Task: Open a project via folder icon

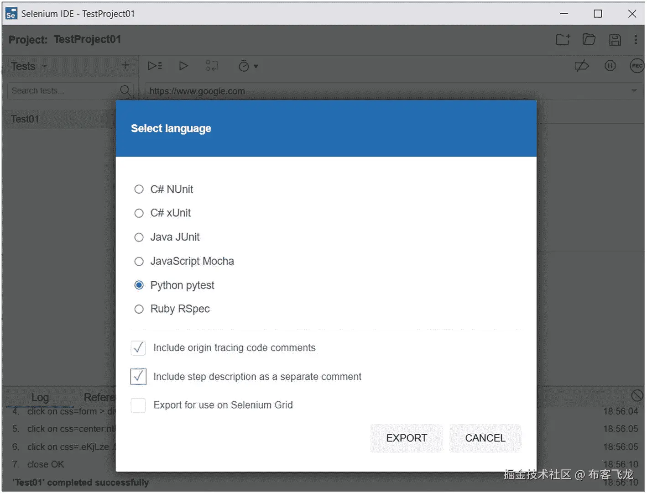Action: pyautogui.click(x=589, y=40)
